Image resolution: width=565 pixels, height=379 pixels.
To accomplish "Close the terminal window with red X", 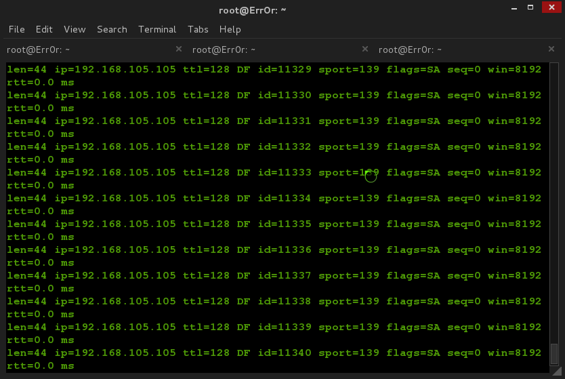I will point(551,7).
